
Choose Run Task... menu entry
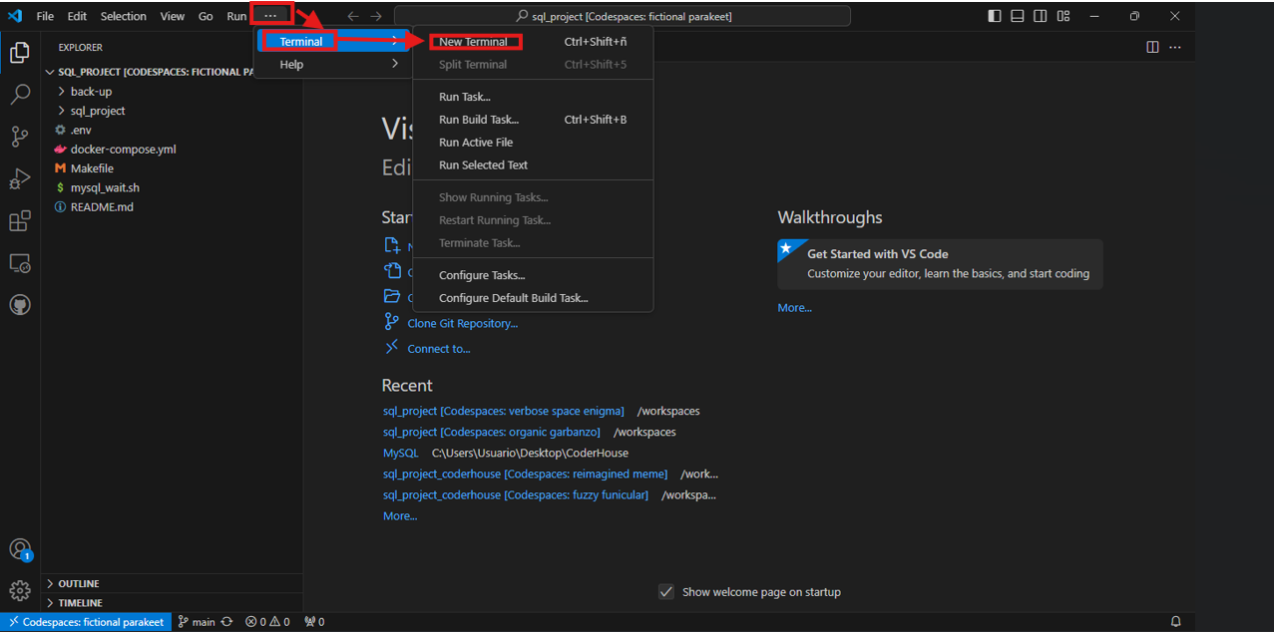(533, 97)
